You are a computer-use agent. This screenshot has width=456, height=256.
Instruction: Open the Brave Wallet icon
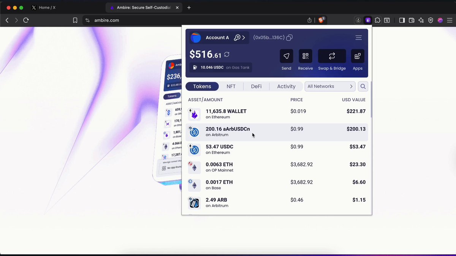(x=412, y=20)
